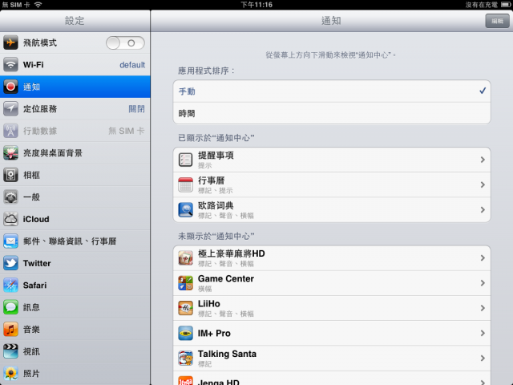Tap the LiiHo app name

click(x=208, y=304)
